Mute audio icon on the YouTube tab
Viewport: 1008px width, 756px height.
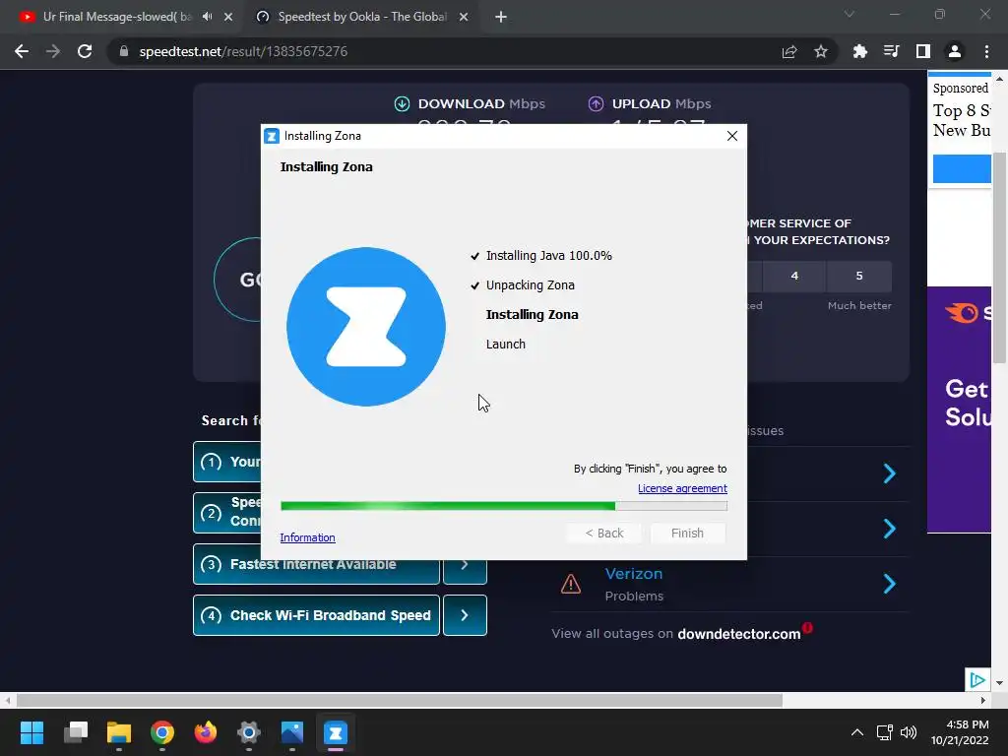coord(207,17)
